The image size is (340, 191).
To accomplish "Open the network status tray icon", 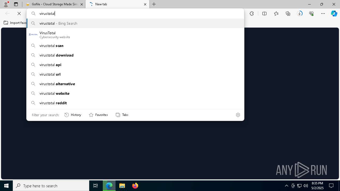I will pos(299,186).
